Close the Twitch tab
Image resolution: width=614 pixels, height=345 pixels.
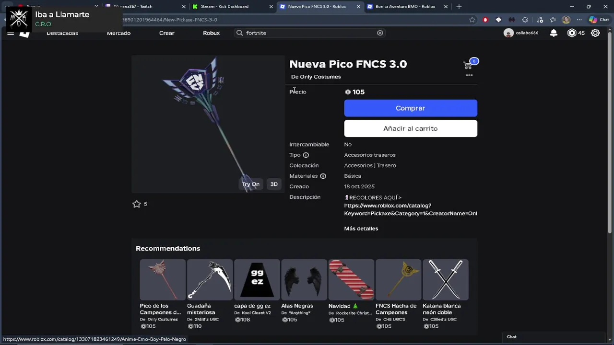tap(183, 7)
